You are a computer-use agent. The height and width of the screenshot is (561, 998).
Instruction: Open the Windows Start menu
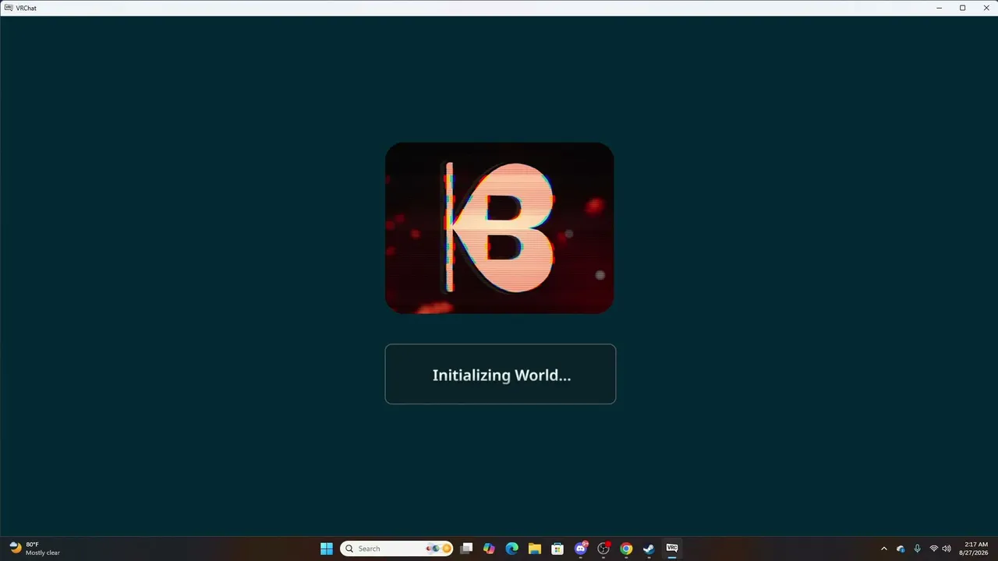coord(327,549)
